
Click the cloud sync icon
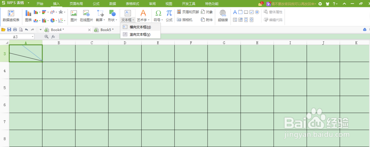[x=364, y=29]
